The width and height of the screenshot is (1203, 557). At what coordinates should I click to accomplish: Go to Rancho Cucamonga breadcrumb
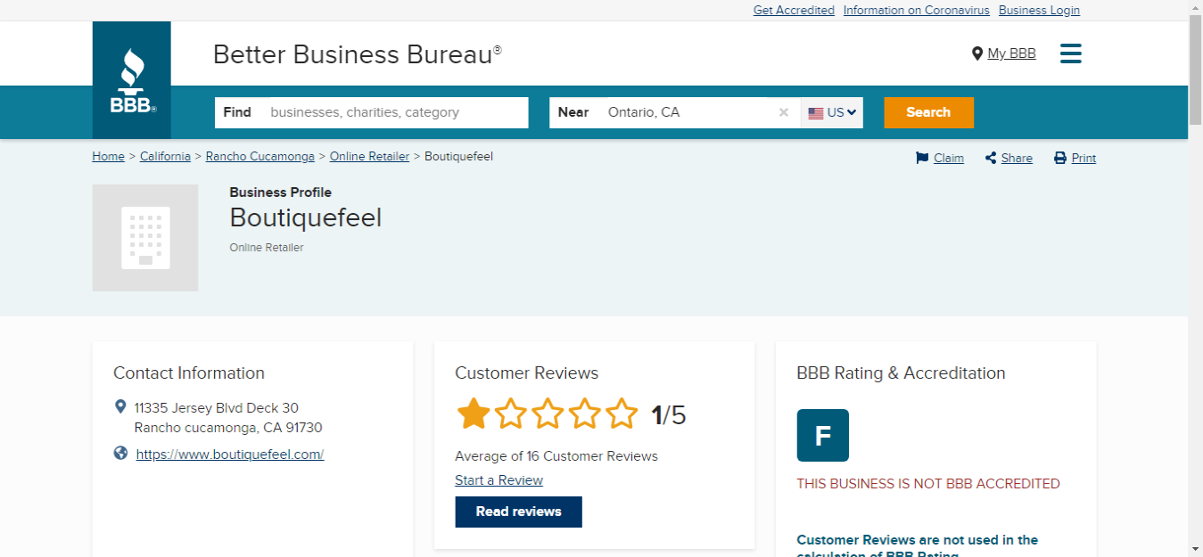[260, 156]
